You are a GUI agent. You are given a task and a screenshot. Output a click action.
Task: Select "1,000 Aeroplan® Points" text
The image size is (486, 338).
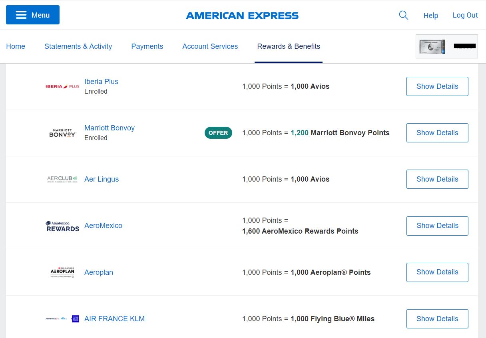point(331,272)
